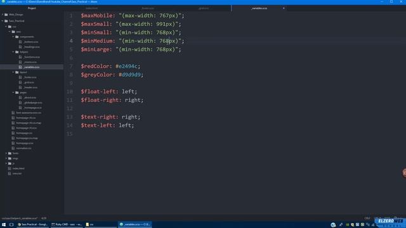Click the file icon beside _header.scss
406x228 pixels.
(x=20, y=87)
